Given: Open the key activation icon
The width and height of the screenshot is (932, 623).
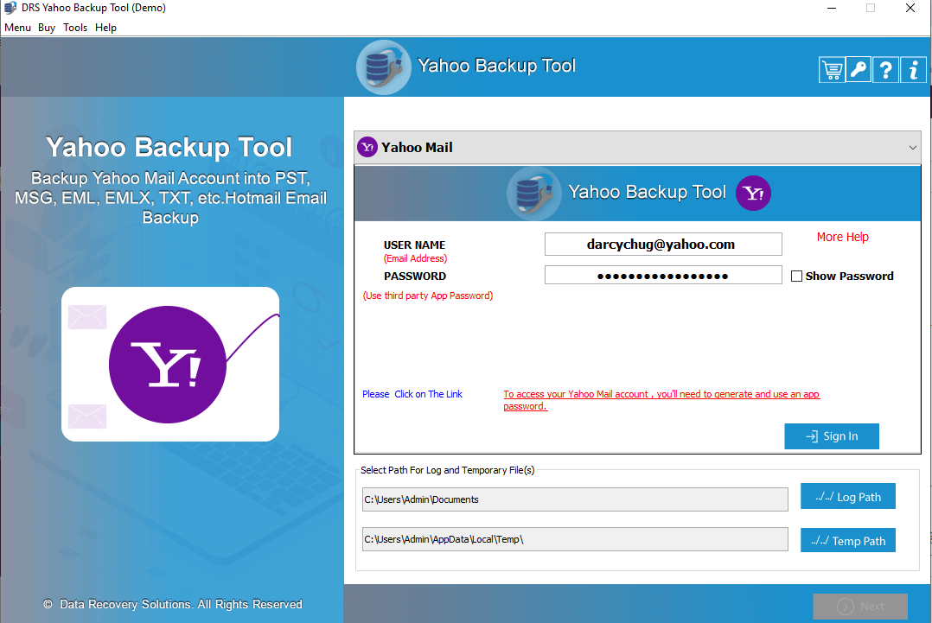Looking at the screenshot, I should point(859,70).
